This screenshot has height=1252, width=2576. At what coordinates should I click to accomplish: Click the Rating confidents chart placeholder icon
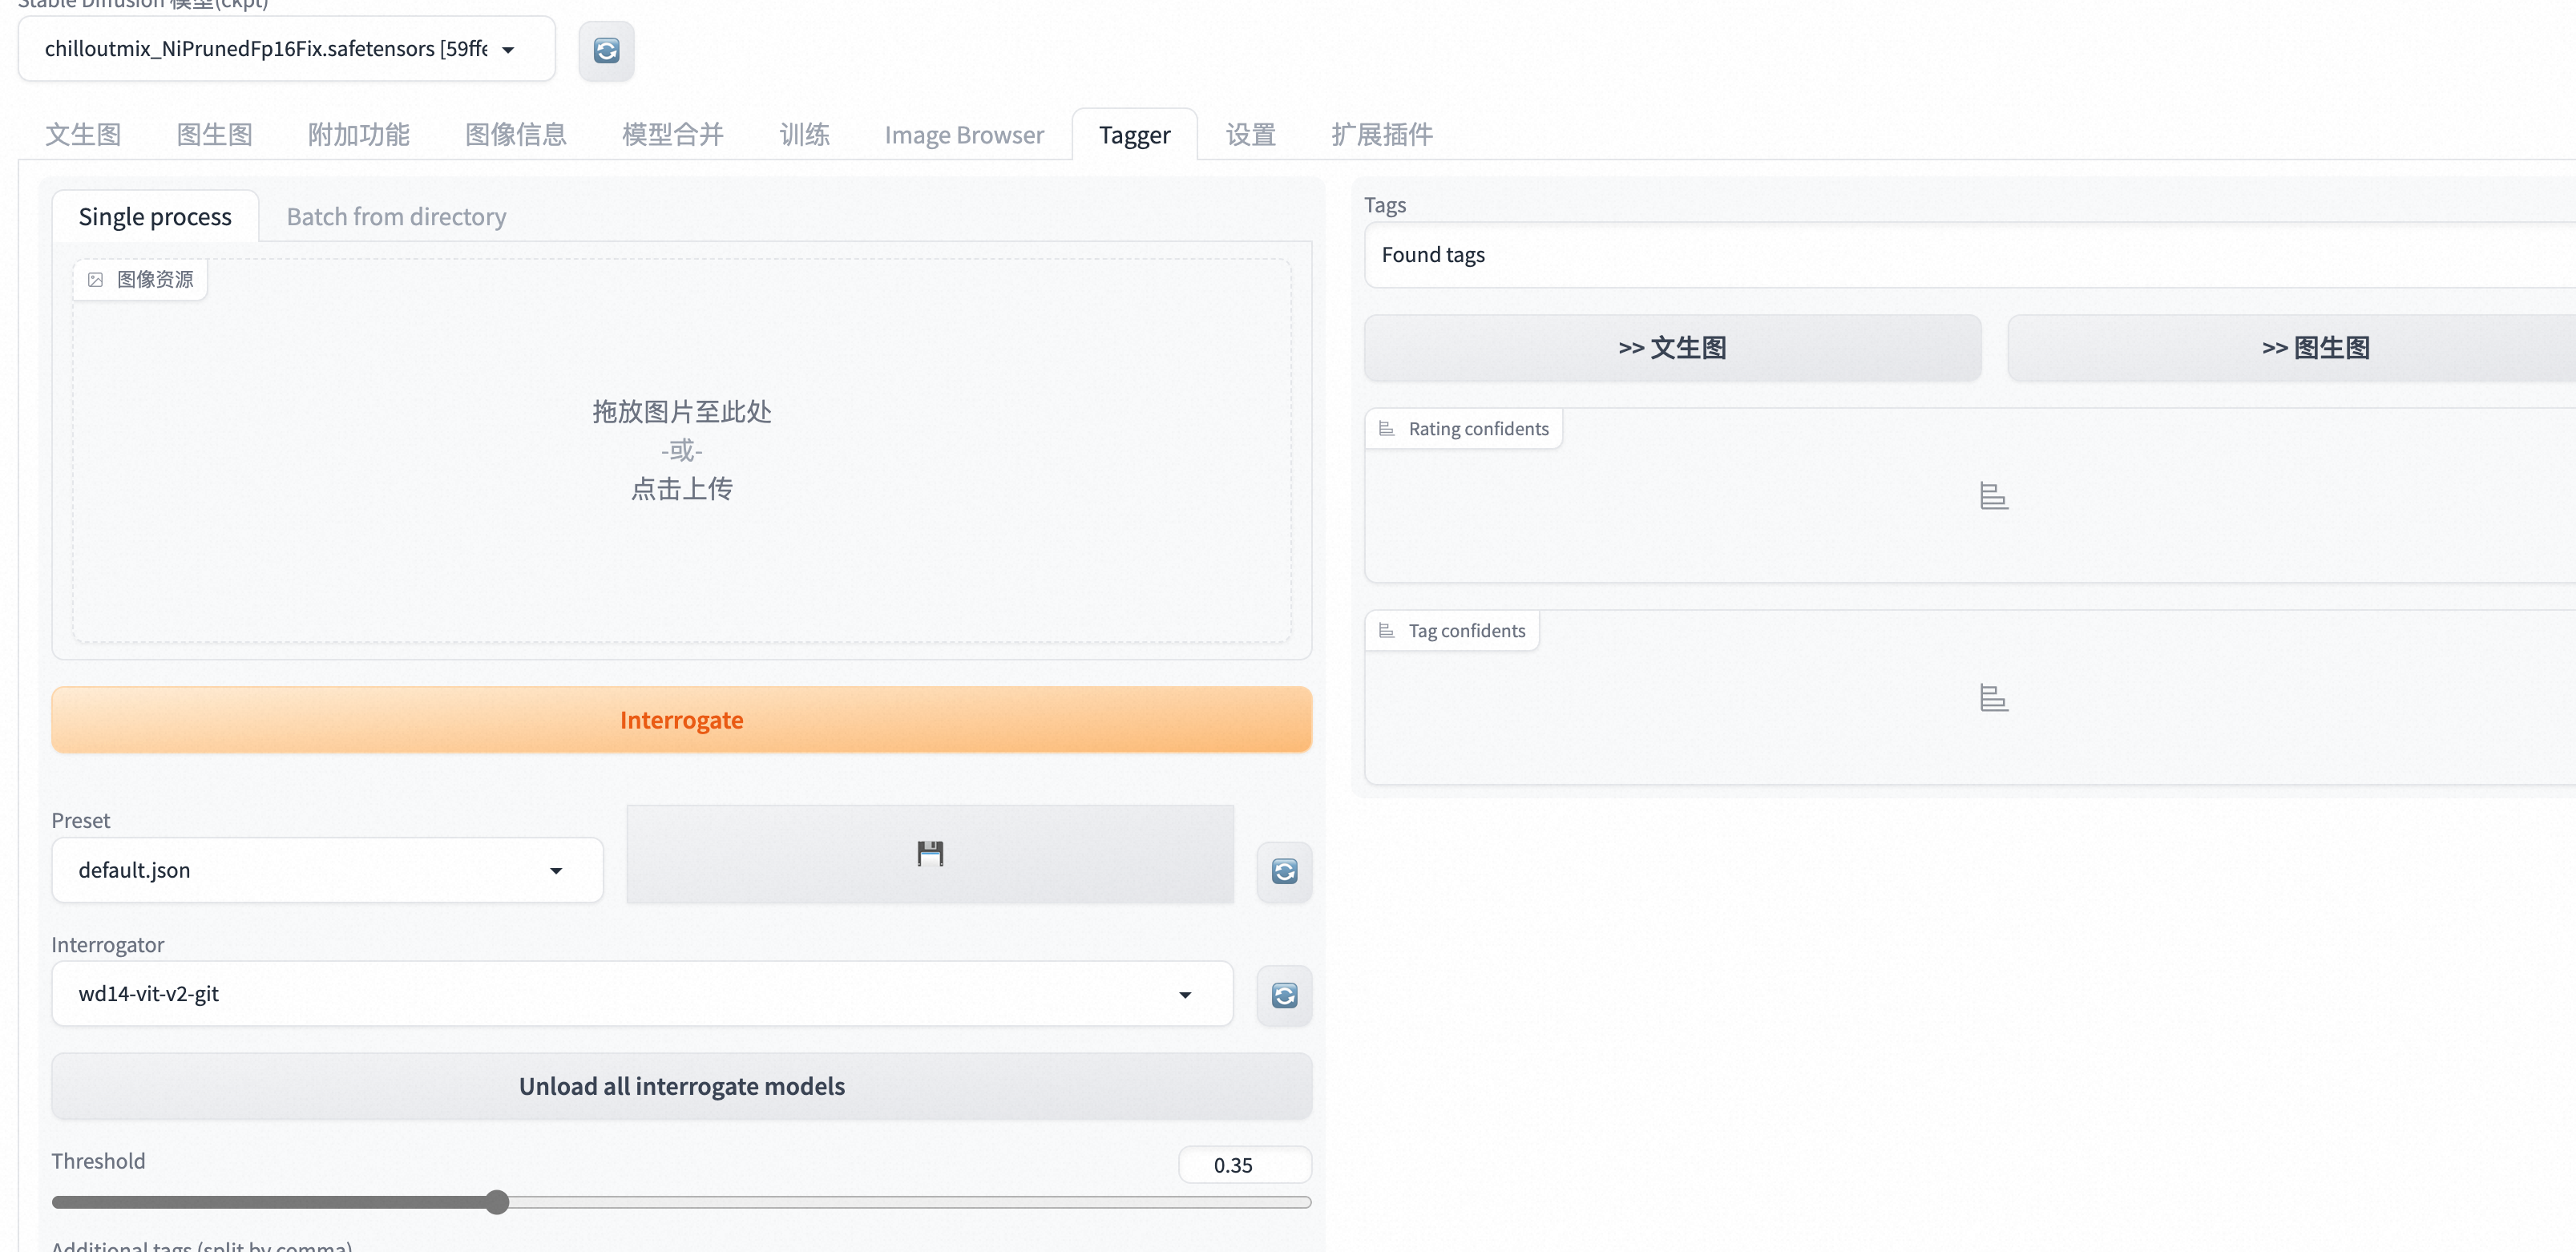click(1993, 496)
